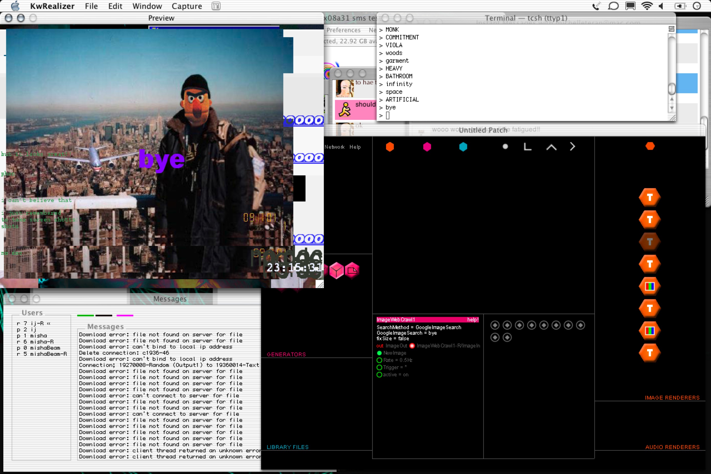Viewport: 711px width, 474px height.
Task: Click the battery charging status icon
Action: tap(680, 6)
